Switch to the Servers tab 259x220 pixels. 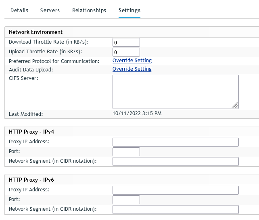click(50, 10)
